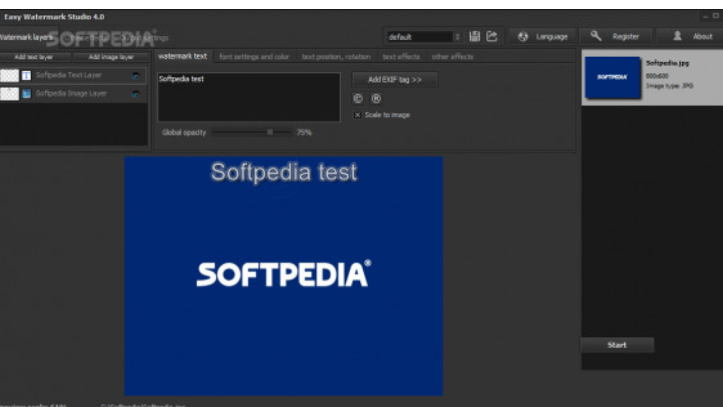Toggle visibility of Softpedia Text Layer
The height and width of the screenshot is (407, 723).
136,76
